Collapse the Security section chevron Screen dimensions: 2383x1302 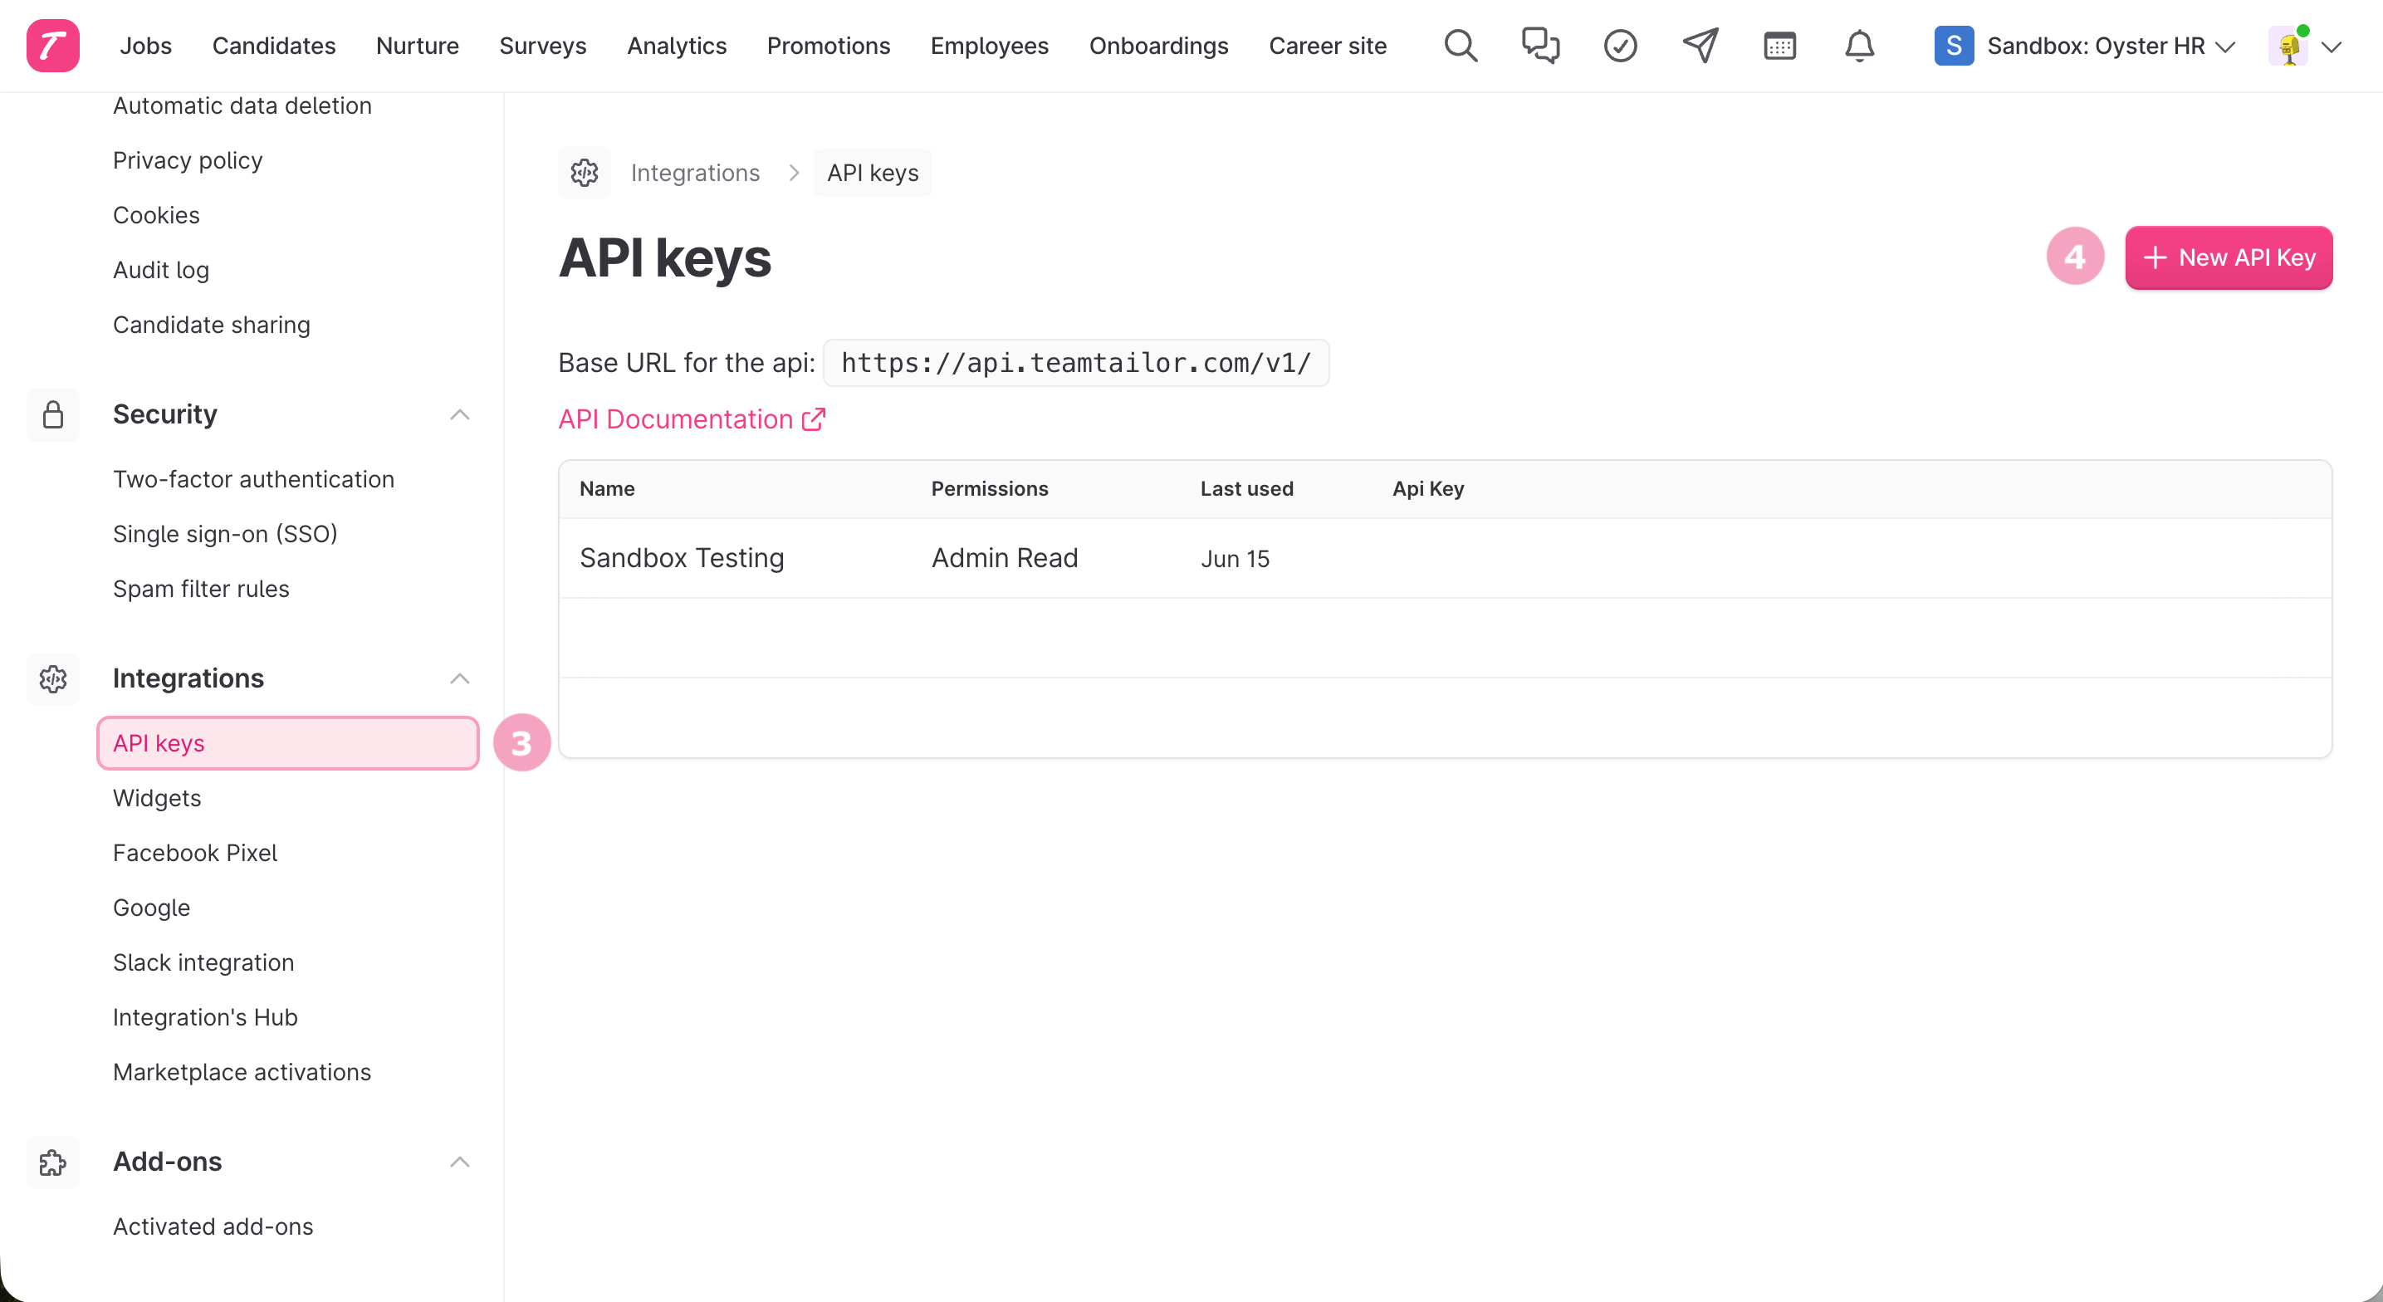460,414
